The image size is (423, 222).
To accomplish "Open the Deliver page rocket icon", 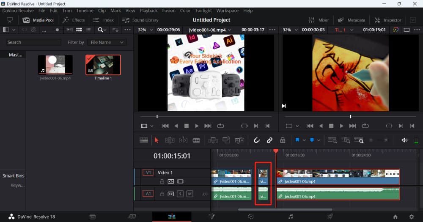I will pyautogui.click(x=330, y=217).
